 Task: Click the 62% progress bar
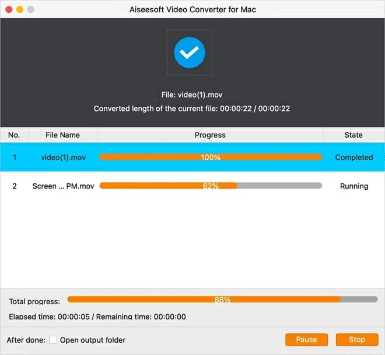pyautogui.click(x=211, y=186)
